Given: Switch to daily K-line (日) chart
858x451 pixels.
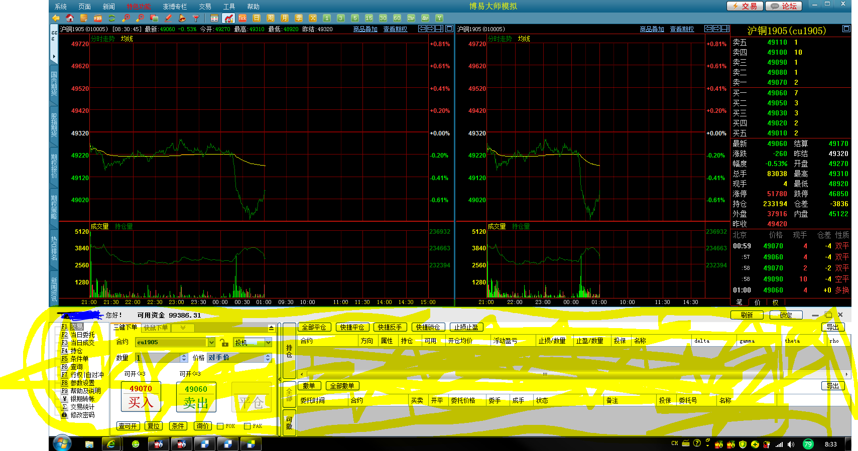Looking at the screenshot, I should click(257, 18).
